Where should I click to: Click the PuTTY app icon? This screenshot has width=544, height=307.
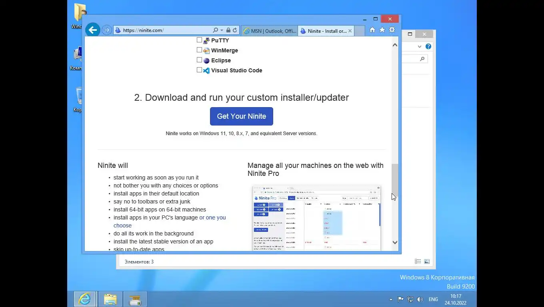click(206, 40)
